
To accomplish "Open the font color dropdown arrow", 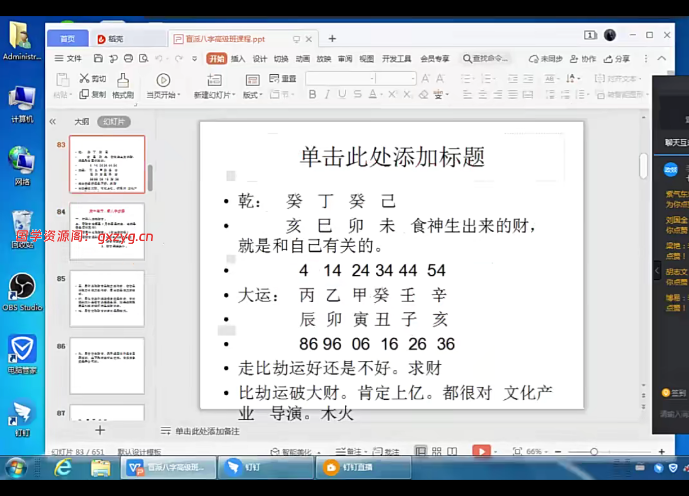I will (x=381, y=95).
